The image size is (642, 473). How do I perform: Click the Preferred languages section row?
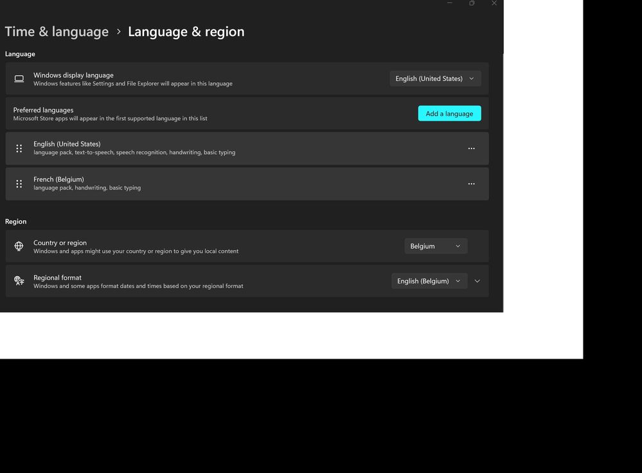(193, 112)
